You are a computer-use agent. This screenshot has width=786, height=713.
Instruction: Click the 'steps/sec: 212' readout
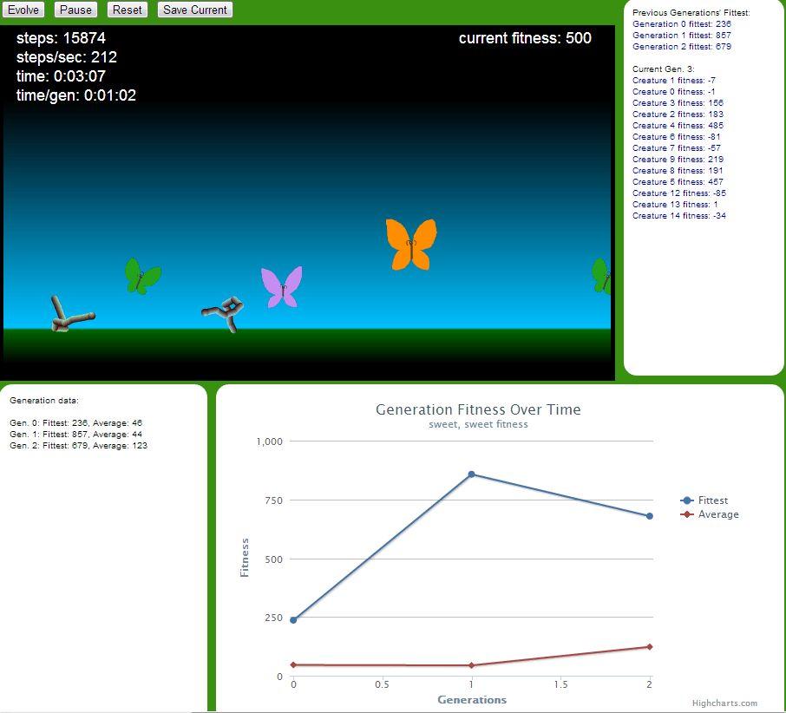point(67,57)
